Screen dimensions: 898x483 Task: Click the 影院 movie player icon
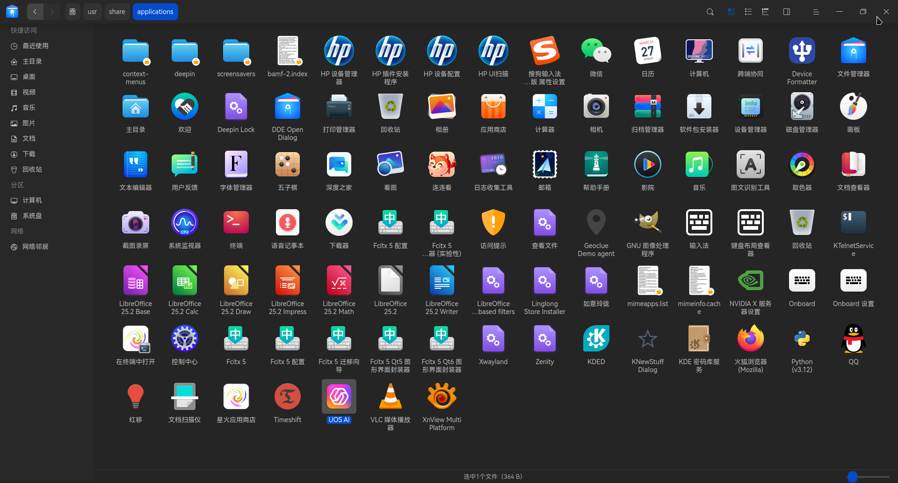(647, 164)
